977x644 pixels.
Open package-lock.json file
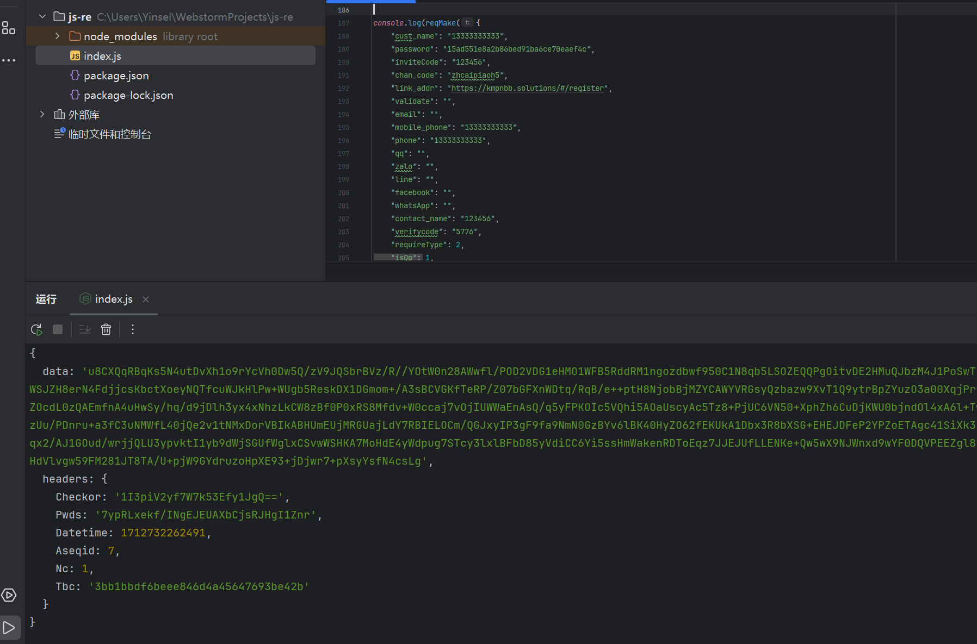[x=128, y=95]
